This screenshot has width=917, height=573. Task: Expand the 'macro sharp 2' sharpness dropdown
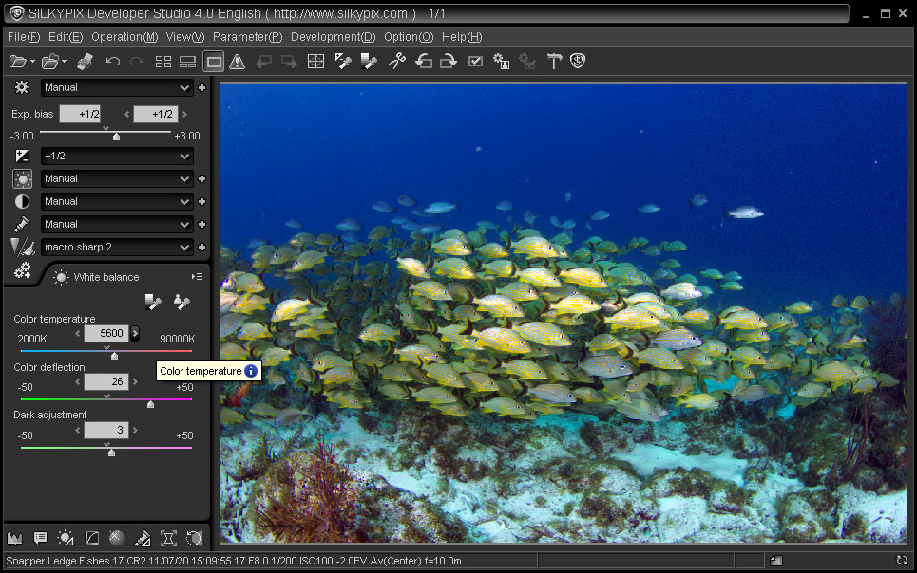point(184,247)
